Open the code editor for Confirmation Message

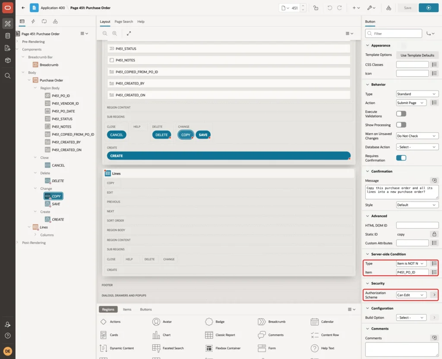click(434, 181)
